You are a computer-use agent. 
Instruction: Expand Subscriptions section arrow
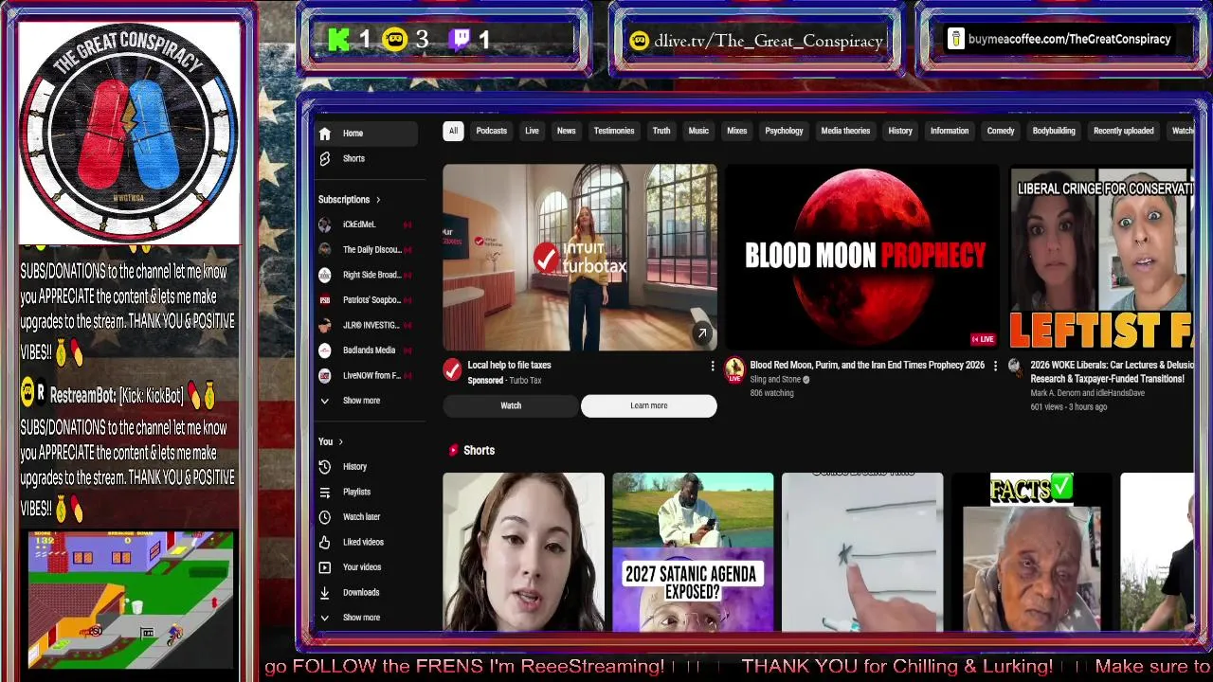[x=378, y=200]
